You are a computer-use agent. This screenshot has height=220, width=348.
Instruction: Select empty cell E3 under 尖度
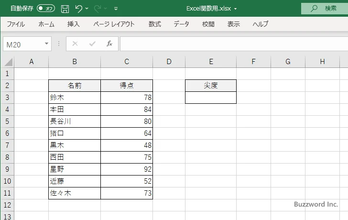pos(211,98)
